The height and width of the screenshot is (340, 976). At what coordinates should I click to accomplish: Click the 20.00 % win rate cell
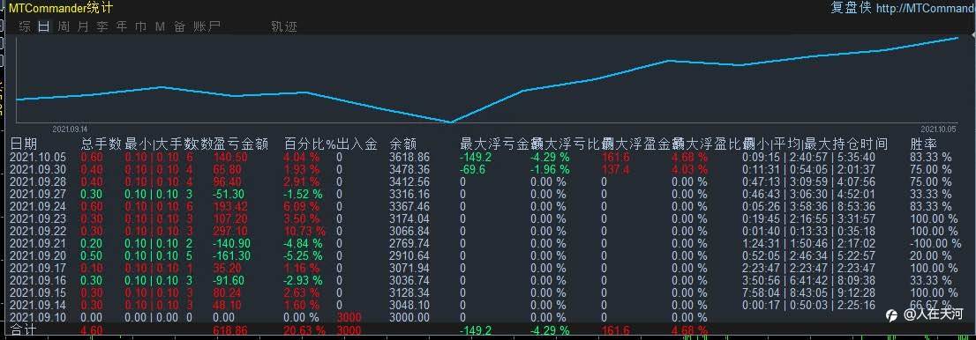[931, 255]
